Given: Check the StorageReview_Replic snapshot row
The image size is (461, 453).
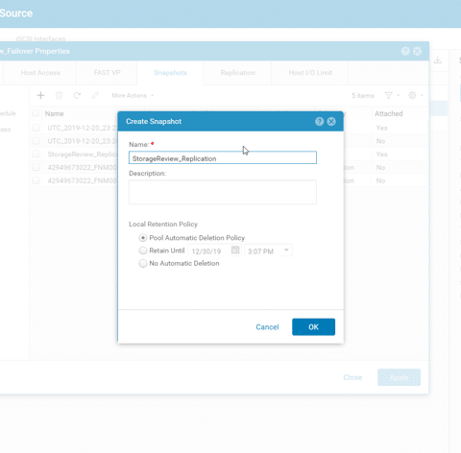Looking at the screenshot, I should pos(36,154).
